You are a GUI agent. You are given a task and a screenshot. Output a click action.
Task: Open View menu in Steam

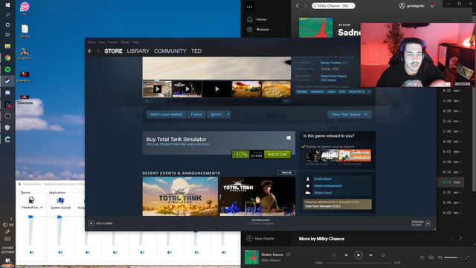(102, 42)
